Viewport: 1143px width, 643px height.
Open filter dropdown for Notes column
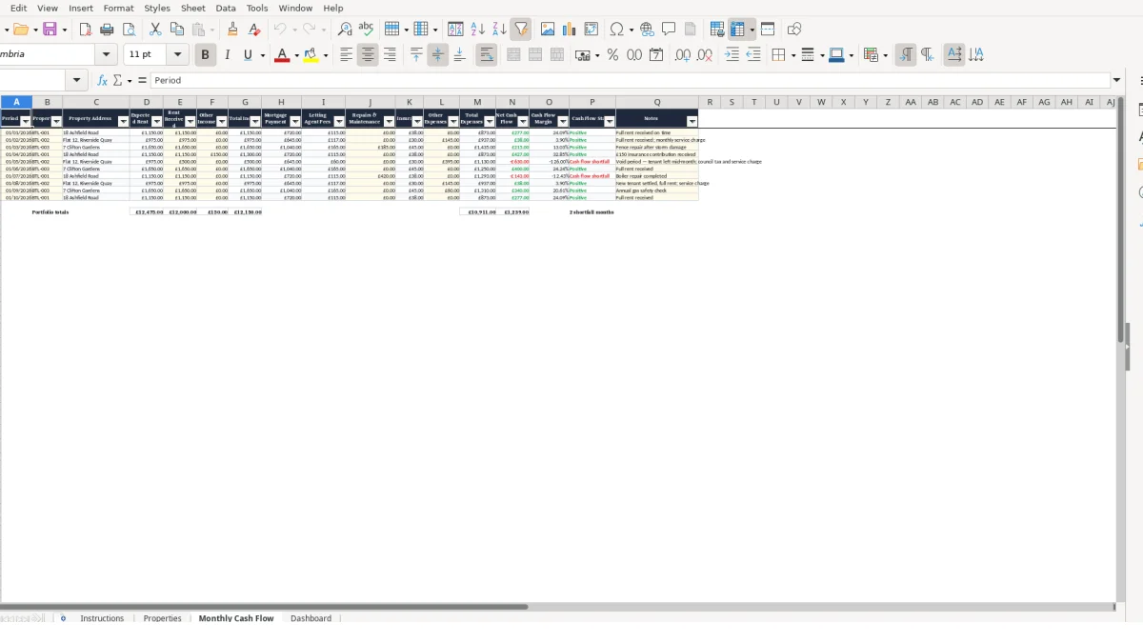click(692, 122)
